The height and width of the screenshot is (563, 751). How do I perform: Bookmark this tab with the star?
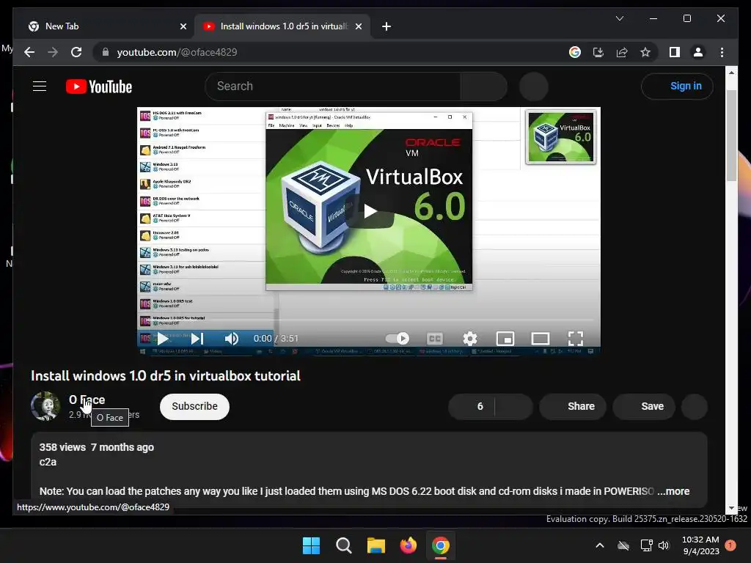coord(645,52)
